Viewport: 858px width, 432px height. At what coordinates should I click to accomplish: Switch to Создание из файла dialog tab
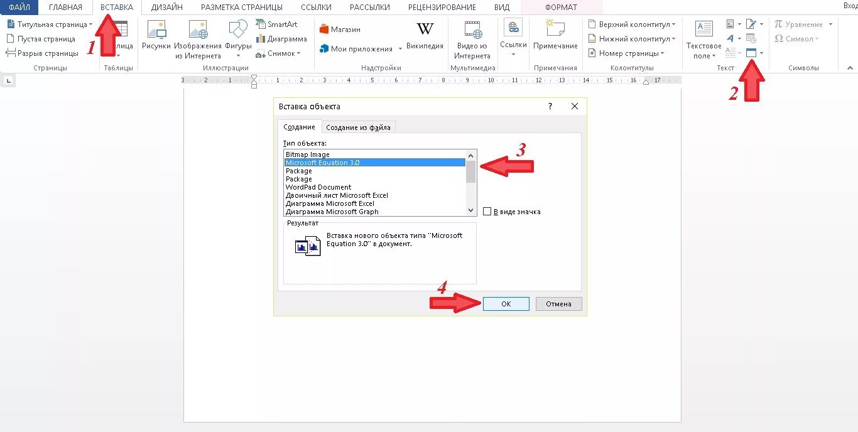pos(358,127)
